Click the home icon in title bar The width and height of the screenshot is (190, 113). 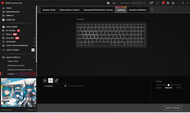click(x=114, y=3)
